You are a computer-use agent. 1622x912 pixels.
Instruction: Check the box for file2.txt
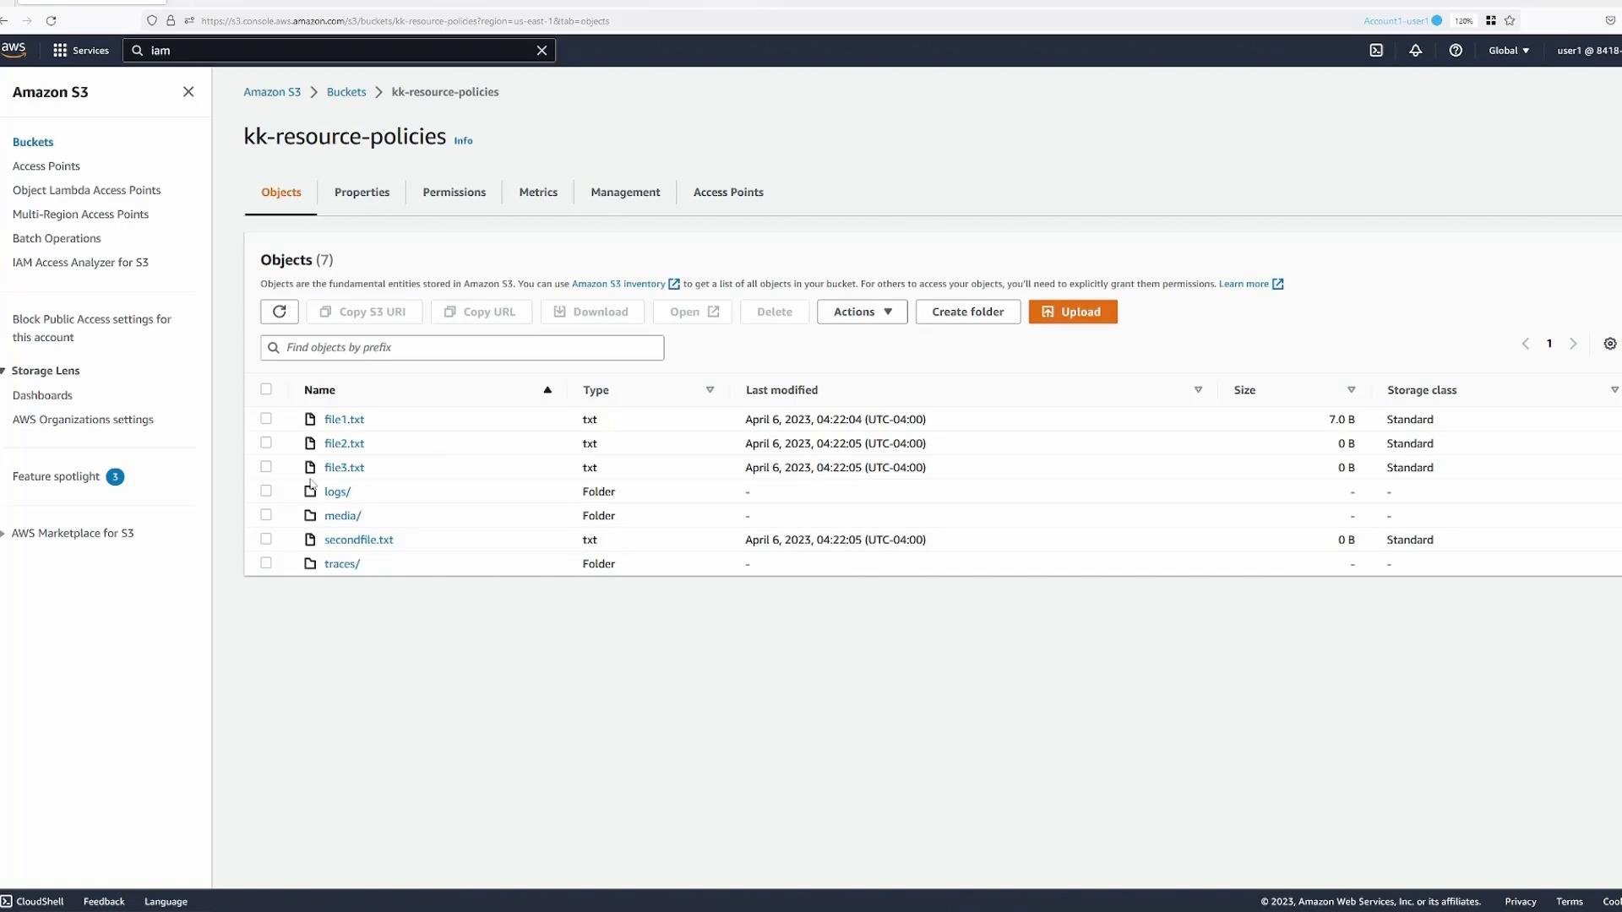[266, 442]
